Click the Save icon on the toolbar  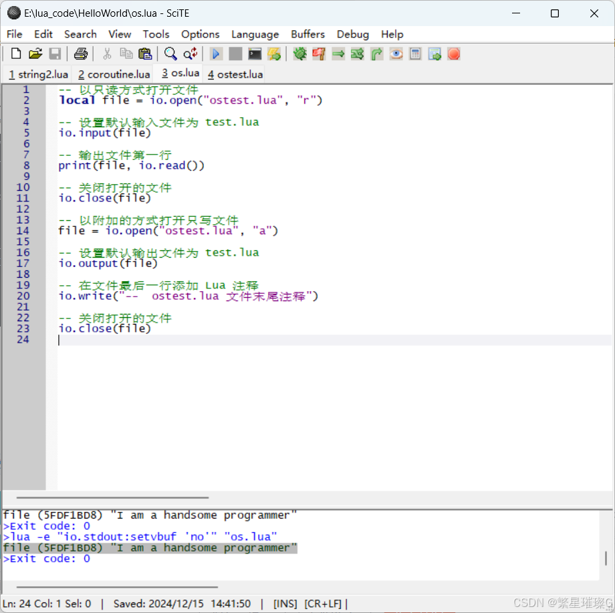[x=55, y=54]
